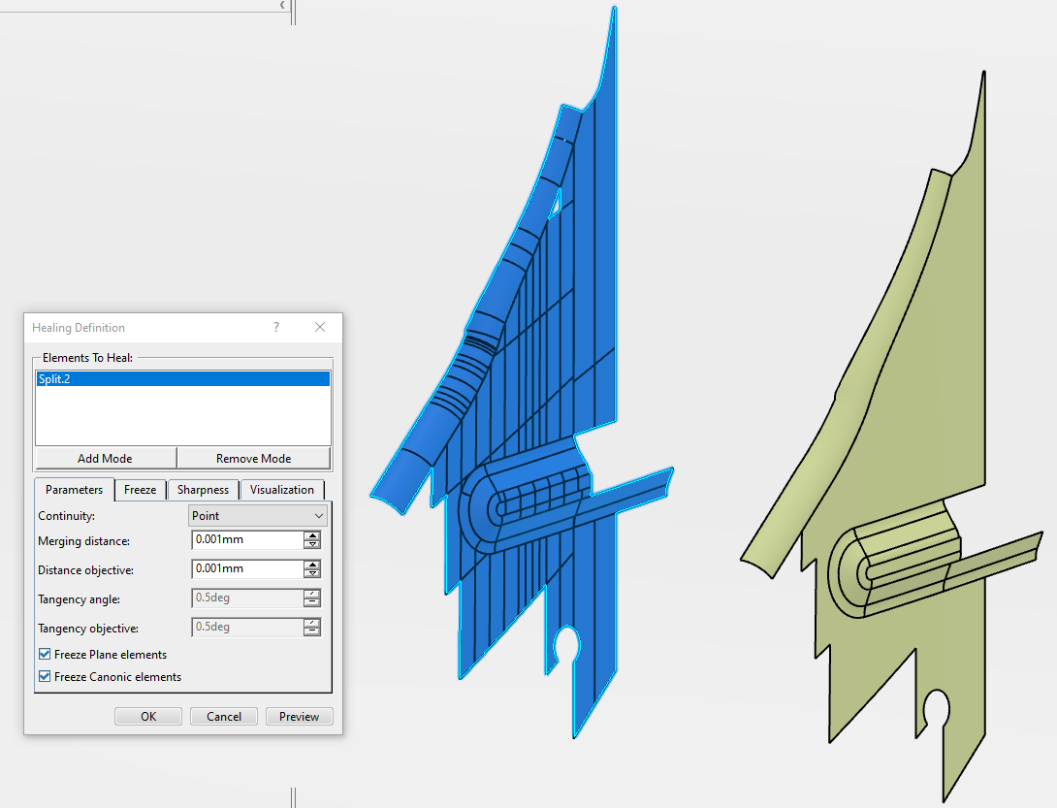The height and width of the screenshot is (808, 1057).
Task: Decrease Merging distance with down arrow
Action: pyautogui.click(x=312, y=545)
